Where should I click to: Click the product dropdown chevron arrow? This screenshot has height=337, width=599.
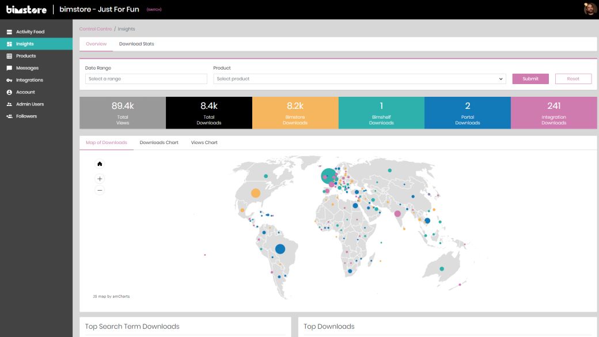(501, 79)
